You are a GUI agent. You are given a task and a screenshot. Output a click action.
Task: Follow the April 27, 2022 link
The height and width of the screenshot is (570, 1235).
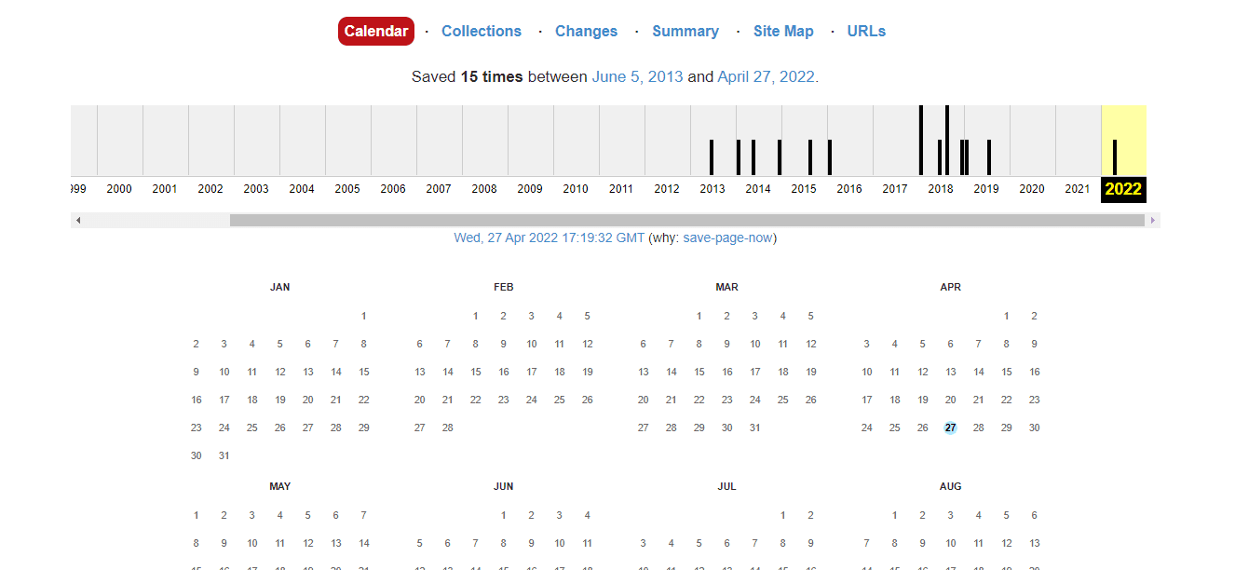coord(766,76)
